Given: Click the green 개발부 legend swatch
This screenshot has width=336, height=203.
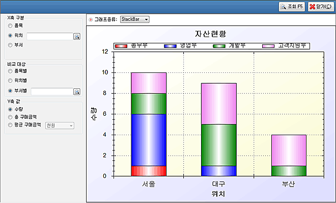Looking at the screenshot, I should pyautogui.click(x=219, y=46).
